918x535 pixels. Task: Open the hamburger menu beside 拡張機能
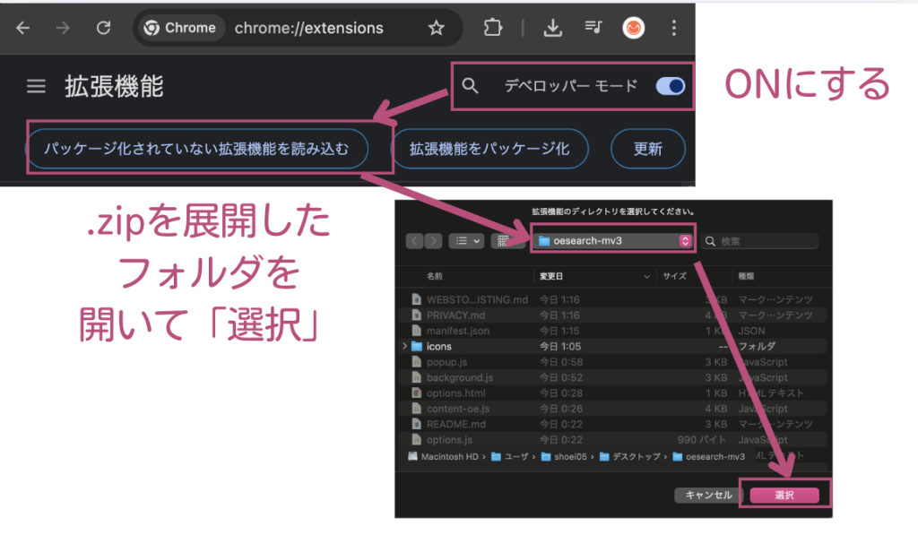point(36,86)
